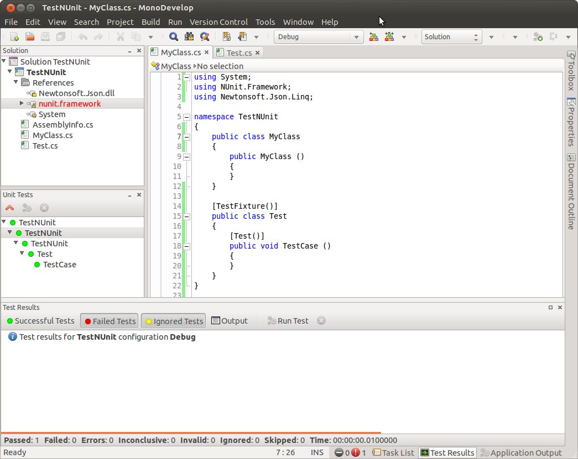Toggle Ignored Tests filter in Test Results
578x459 pixels.
point(173,320)
